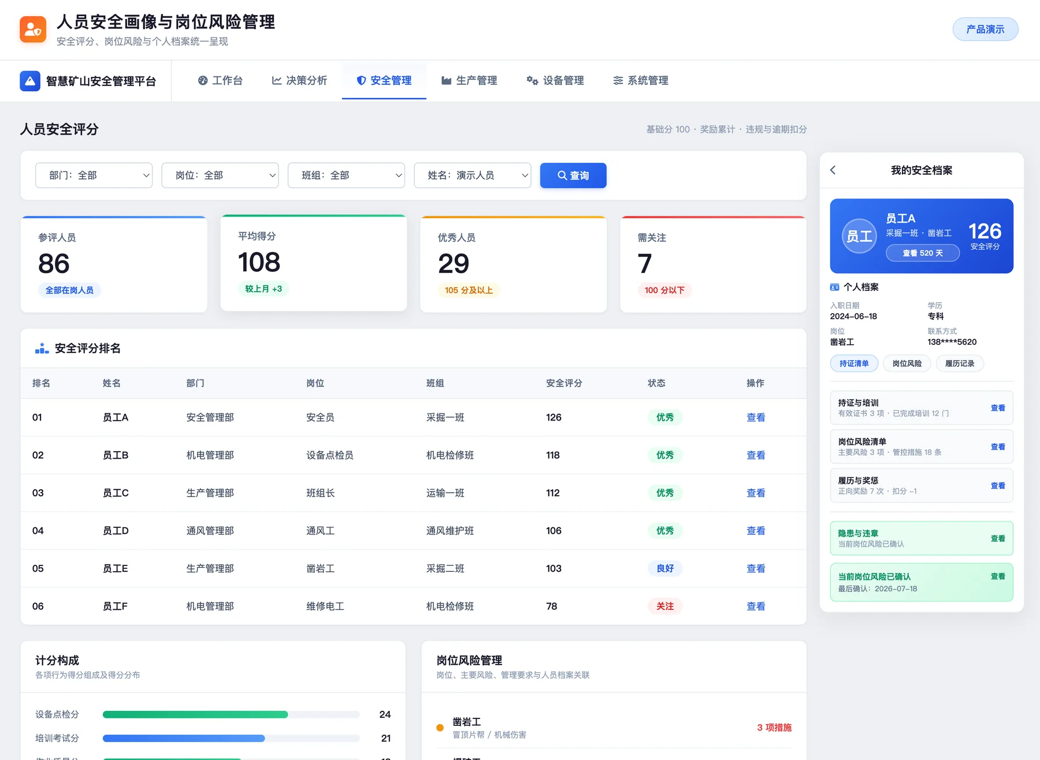The height and width of the screenshot is (760, 1040).
Task: Open the 班组 dropdown filter
Action: [x=346, y=176]
